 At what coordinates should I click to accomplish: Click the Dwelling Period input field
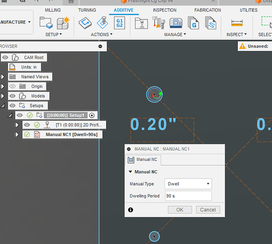[188, 196]
